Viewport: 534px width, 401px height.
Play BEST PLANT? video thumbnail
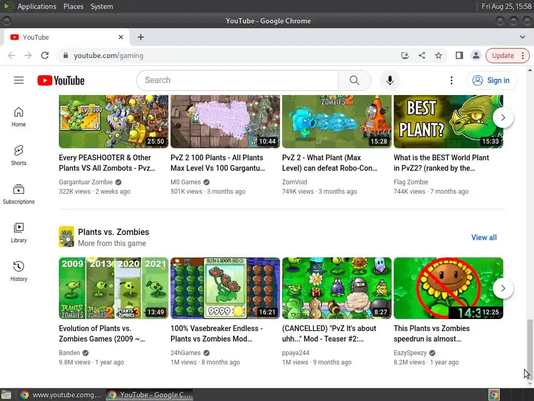tap(448, 121)
